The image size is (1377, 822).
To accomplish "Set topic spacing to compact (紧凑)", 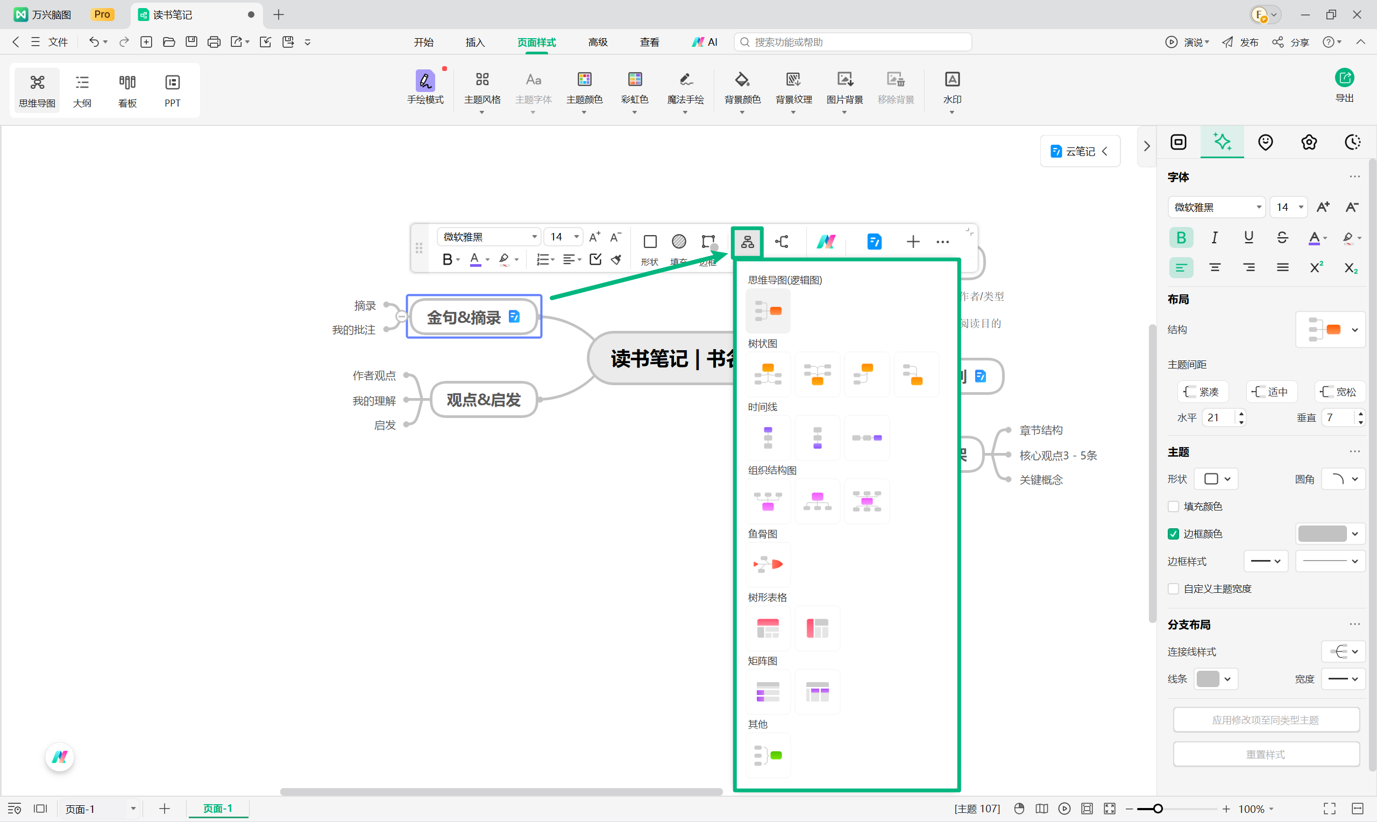I will tap(1202, 392).
